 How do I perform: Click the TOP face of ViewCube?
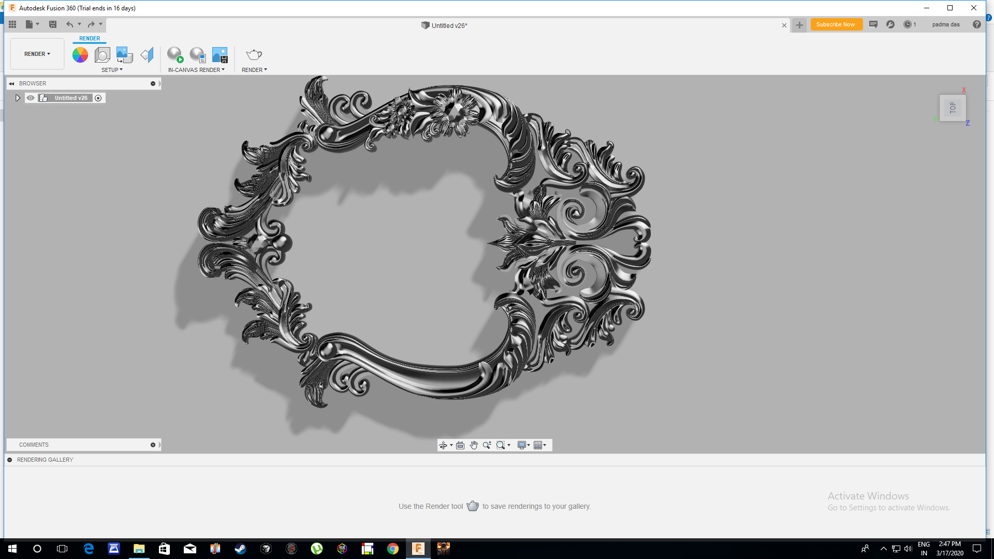[x=953, y=108]
